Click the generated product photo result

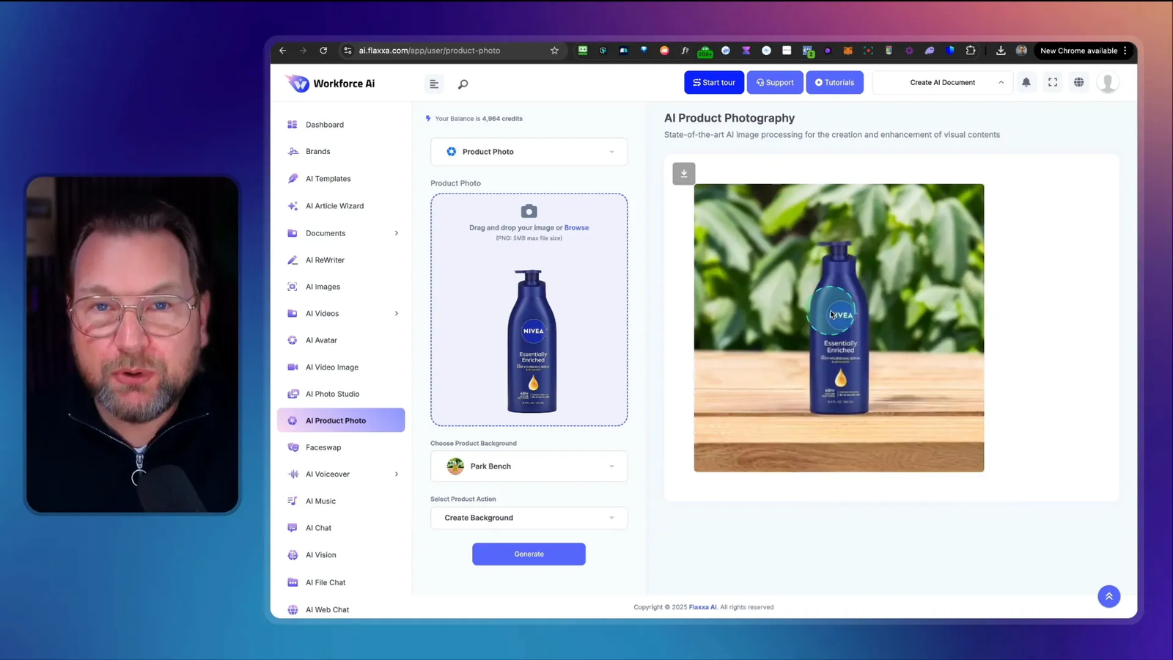click(839, 328)
